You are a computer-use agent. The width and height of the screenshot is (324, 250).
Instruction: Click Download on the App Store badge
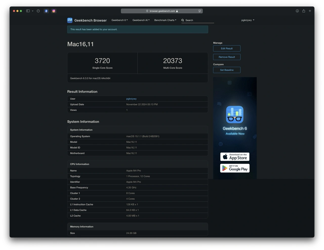point(235,157)
